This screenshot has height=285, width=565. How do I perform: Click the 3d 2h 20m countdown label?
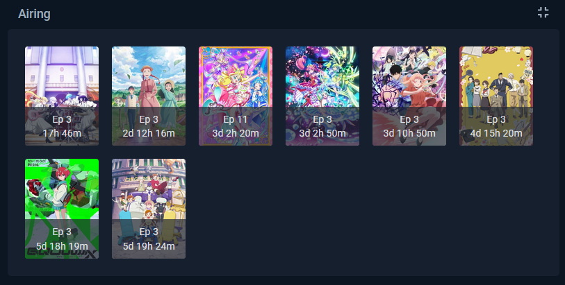[236, 133]
